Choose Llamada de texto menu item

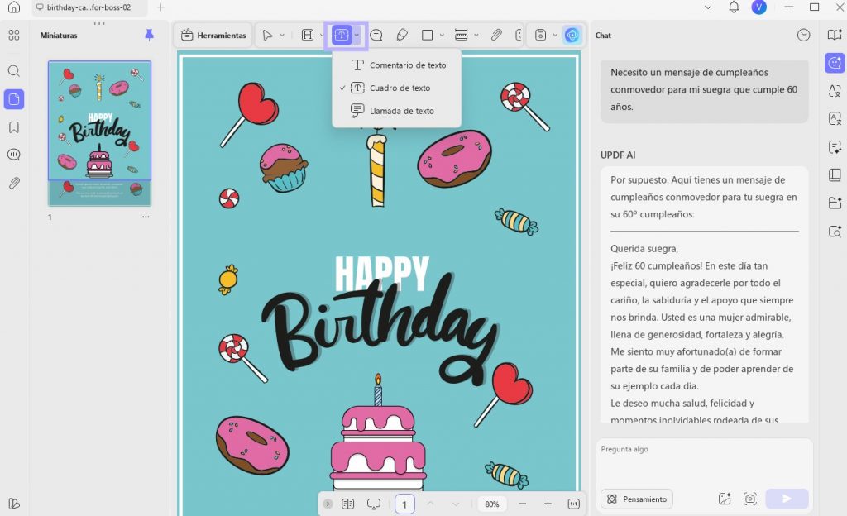tap(397, 111)
